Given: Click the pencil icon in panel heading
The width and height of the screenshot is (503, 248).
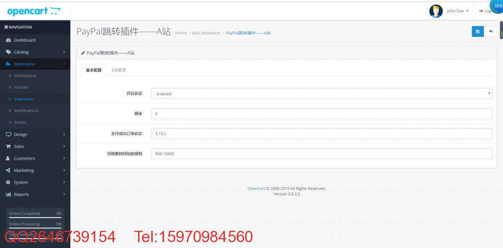Looking at the screenshot, I should click(x=83, y=53).
